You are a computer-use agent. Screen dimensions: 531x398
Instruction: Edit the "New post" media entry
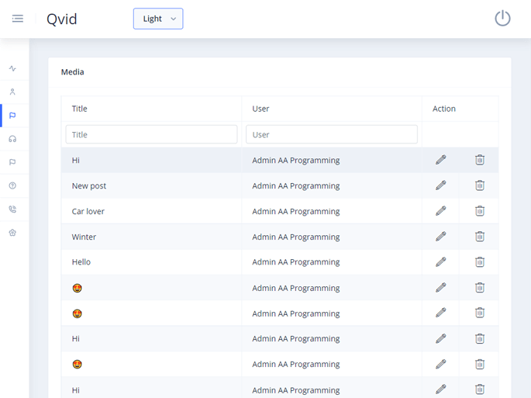tap(440, 185)
